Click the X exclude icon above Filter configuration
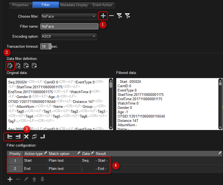223x185 pixels. [26, 137]
